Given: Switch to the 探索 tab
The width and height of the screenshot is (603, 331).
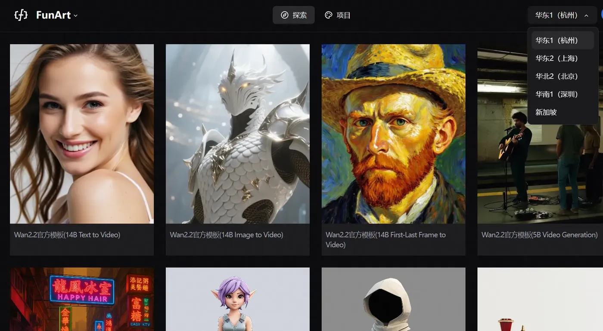Looking at the screenshot, I should [x=294, y=15].
